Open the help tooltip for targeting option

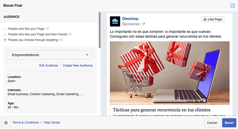[x=61, y=40]
